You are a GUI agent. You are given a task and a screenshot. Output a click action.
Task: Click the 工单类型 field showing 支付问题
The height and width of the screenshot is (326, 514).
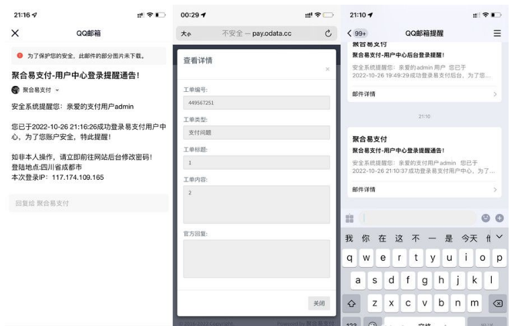(257, 133)
